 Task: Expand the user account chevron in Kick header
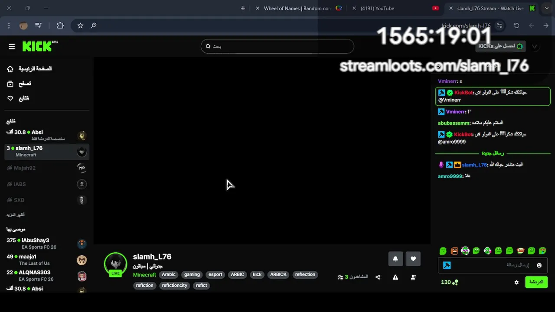tap(535, 46)
